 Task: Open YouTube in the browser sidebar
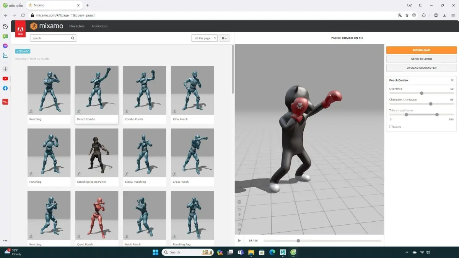[x=5, y=79]
